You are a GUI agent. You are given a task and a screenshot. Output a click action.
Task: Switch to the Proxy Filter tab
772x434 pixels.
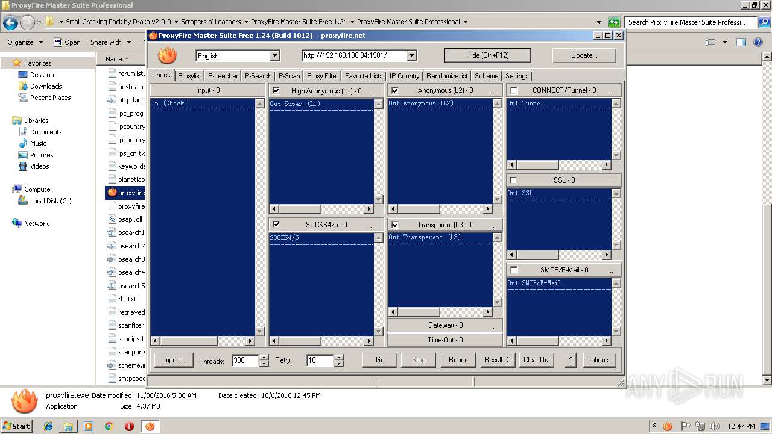pyautogui.click(x=323, y=76)
